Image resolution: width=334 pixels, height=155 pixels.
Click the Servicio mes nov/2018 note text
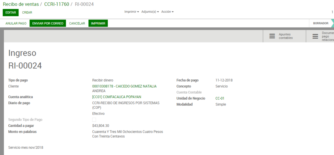tap(26, 148)
